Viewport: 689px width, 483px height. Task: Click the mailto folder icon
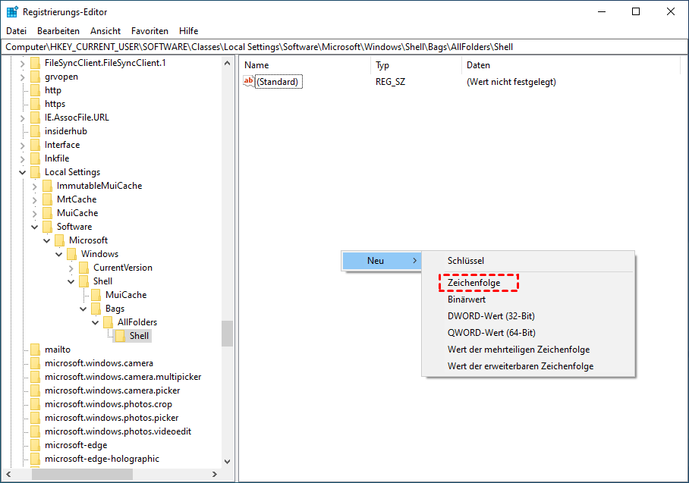pos(36,350)
